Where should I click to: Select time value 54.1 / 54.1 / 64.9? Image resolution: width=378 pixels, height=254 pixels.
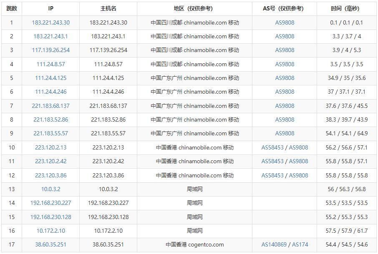346,133
